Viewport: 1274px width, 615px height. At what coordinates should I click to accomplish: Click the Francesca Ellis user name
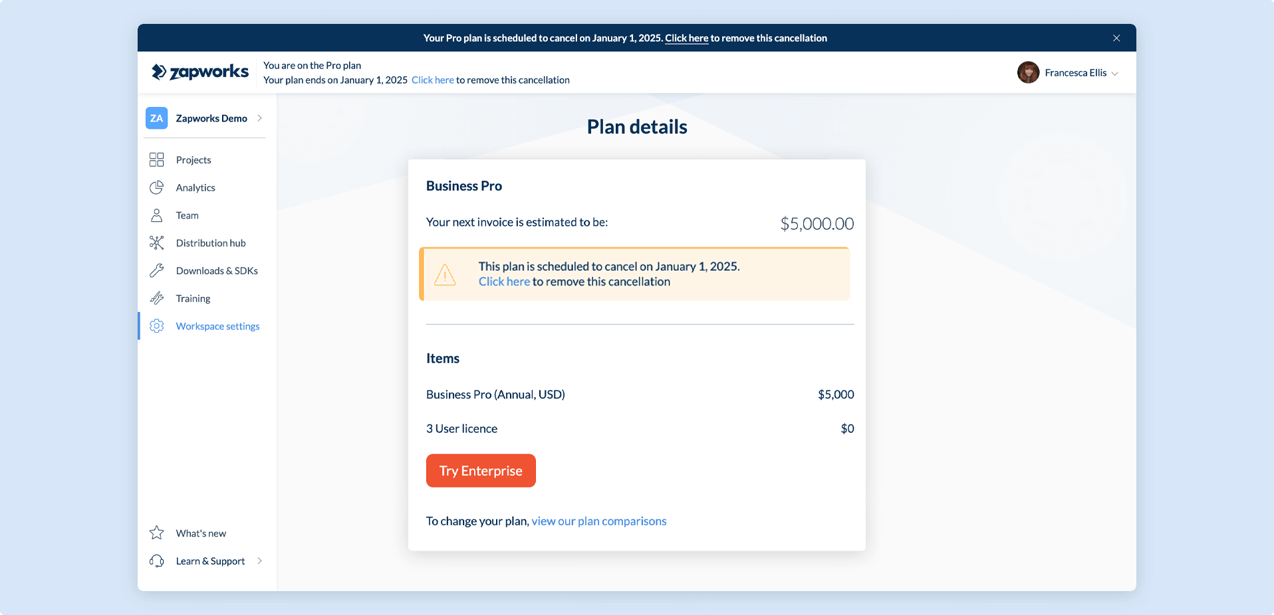point(1076,72)
